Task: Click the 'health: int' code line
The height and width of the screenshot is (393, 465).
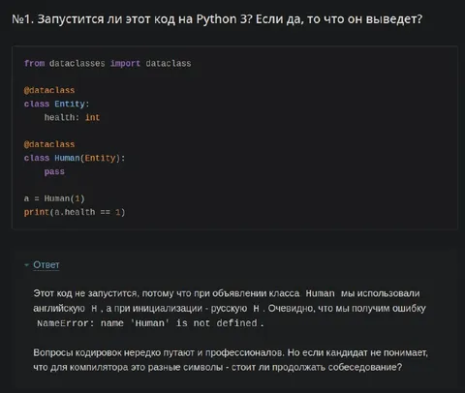Action: pyautogui.click(x=72, y=117)
